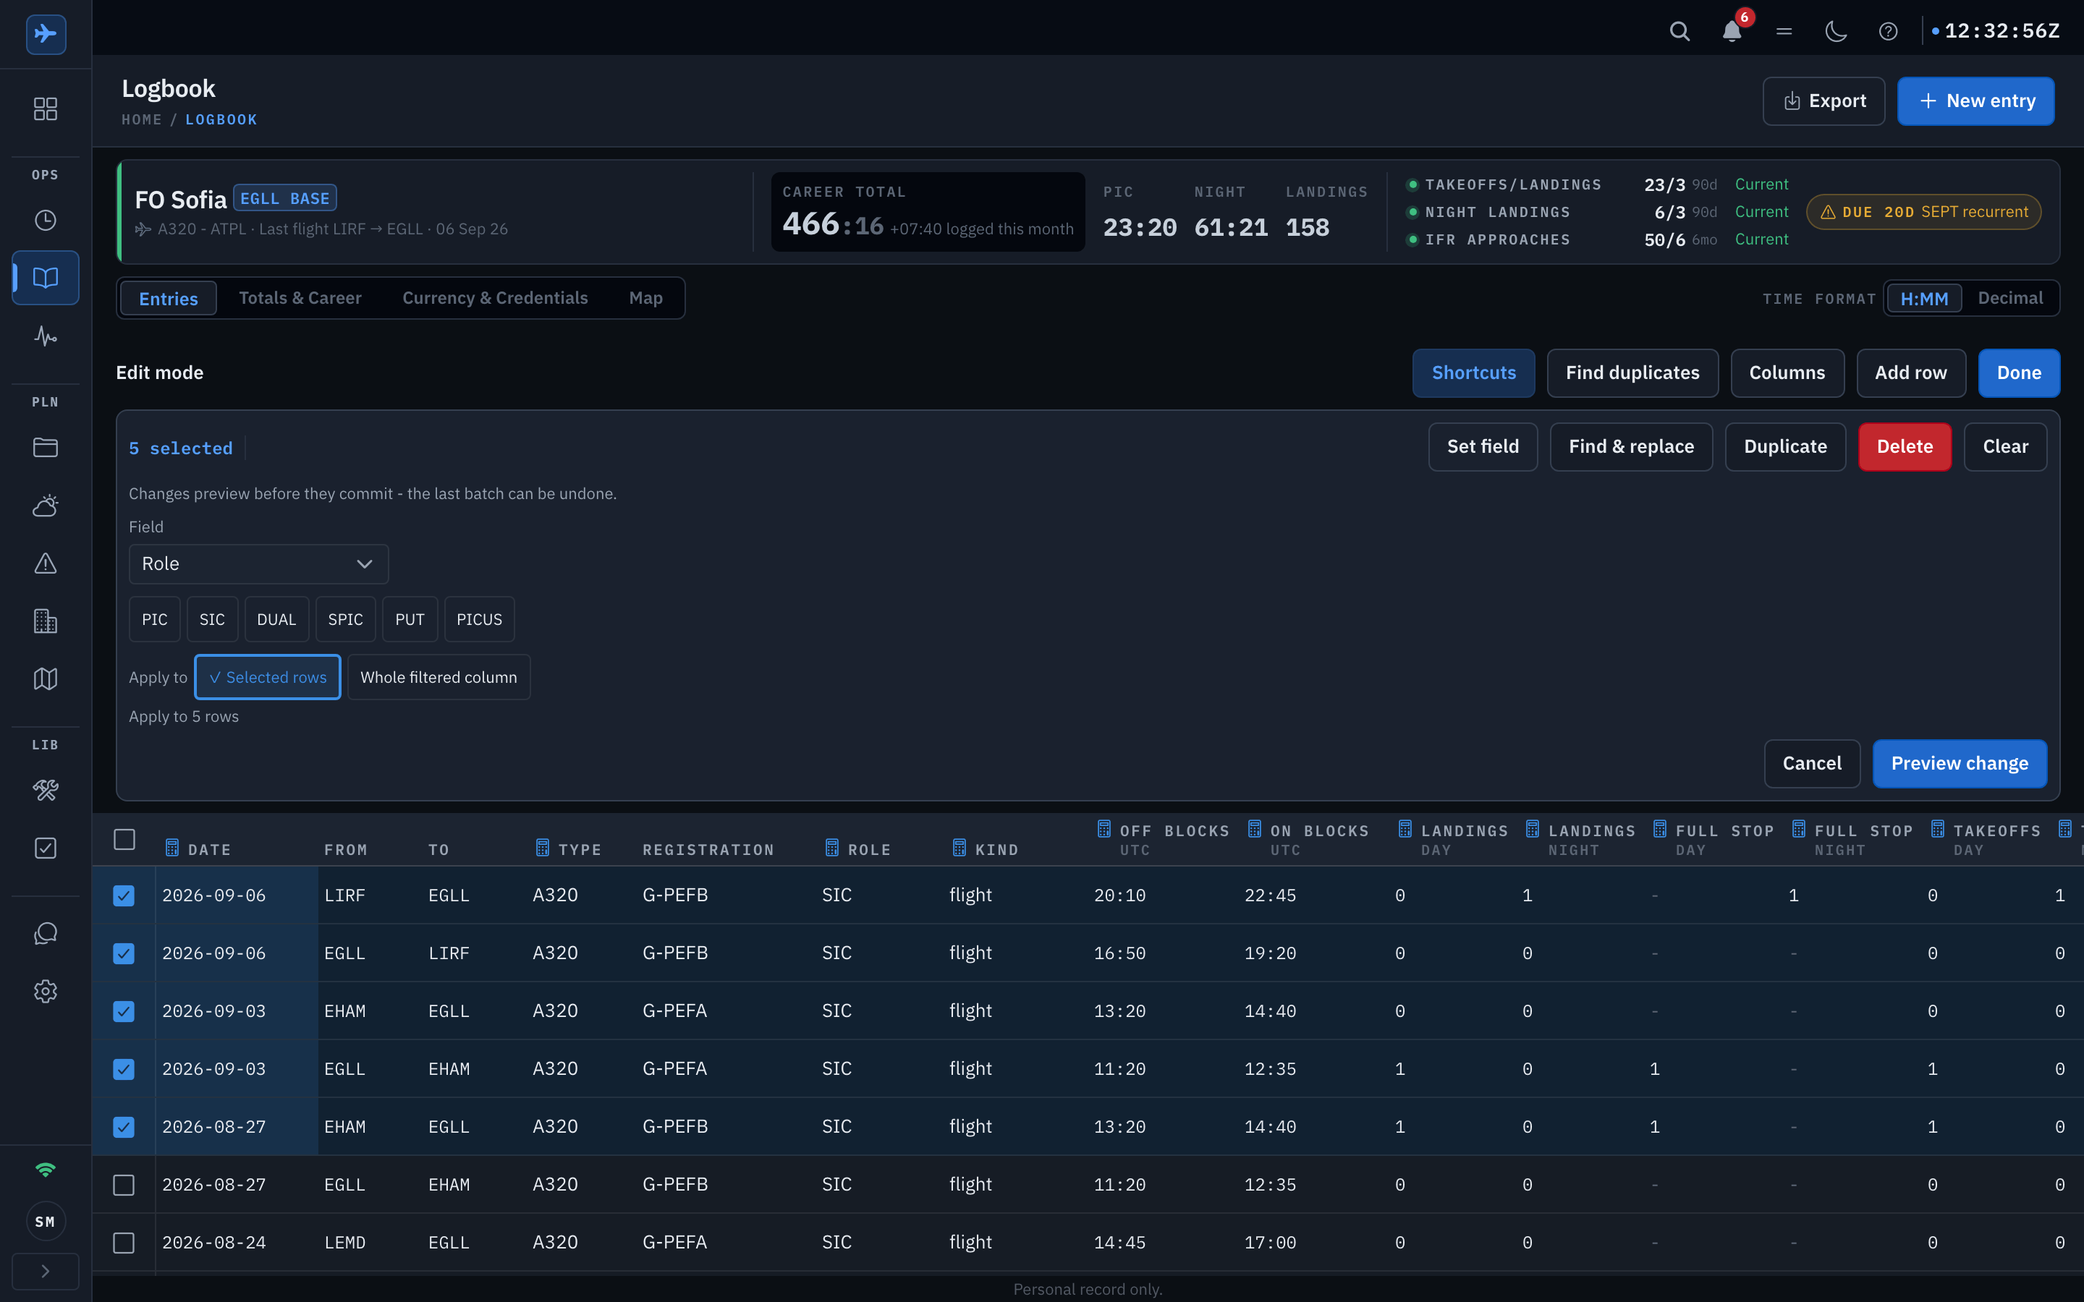Open the weather cloud-sun icon in sidebar
Screen dimensions: 2084x1302
(46, 506)
